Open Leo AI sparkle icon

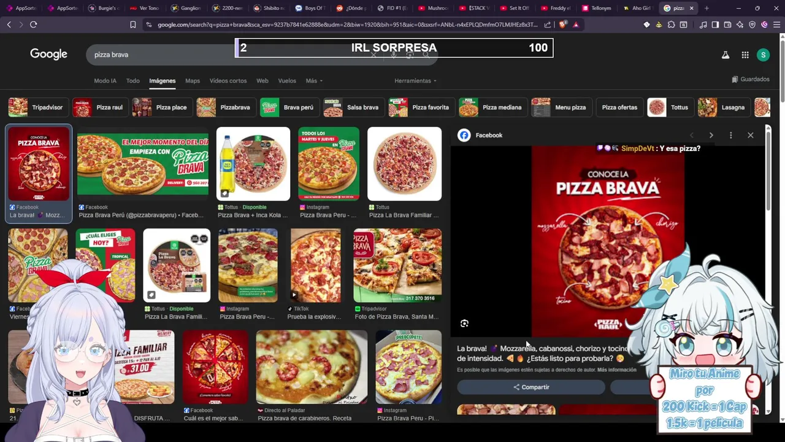pos(740,25)
